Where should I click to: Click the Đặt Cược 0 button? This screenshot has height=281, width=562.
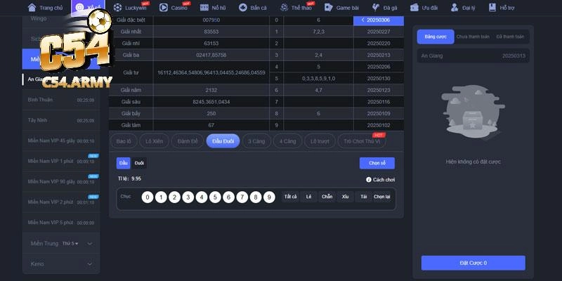[473, 263]
